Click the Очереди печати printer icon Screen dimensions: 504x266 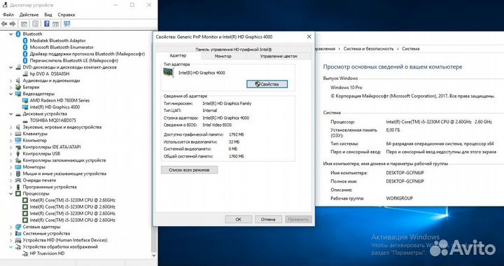tap(18, 180)
